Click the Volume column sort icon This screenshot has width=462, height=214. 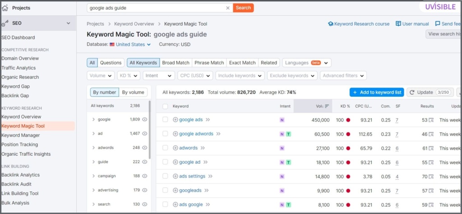(327, 106)
